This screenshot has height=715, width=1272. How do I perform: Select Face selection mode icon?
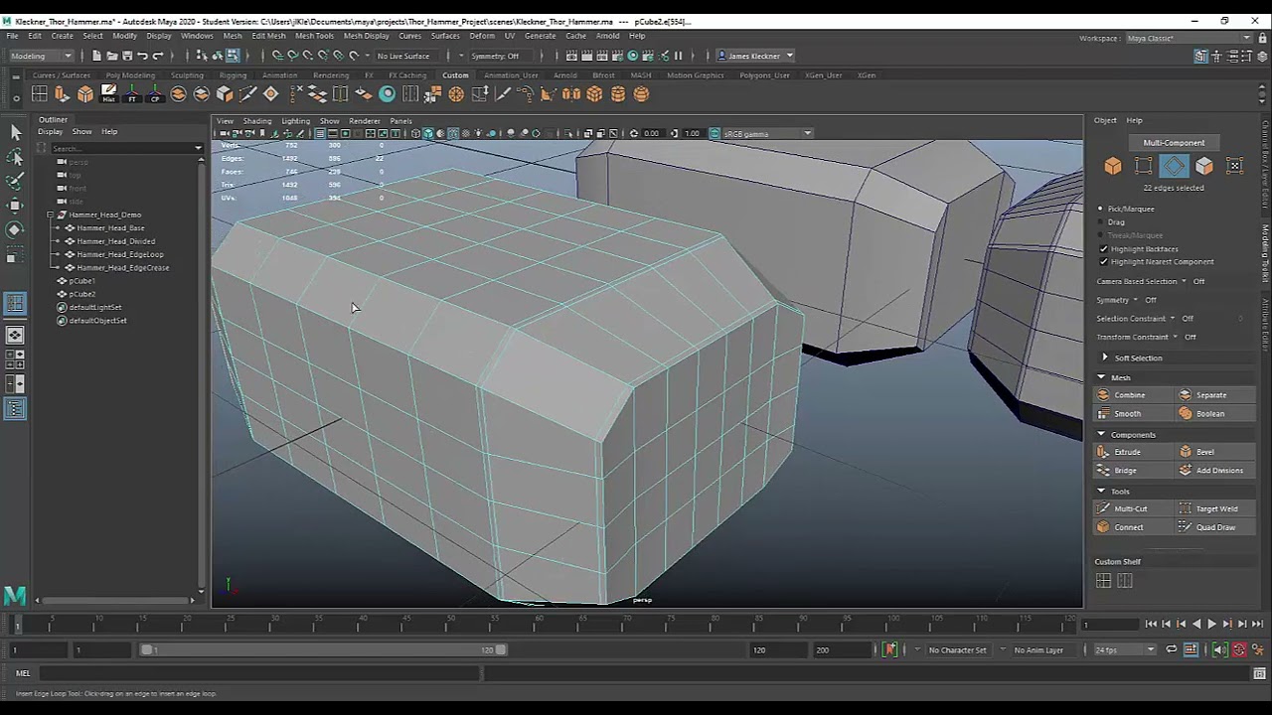1204,166
